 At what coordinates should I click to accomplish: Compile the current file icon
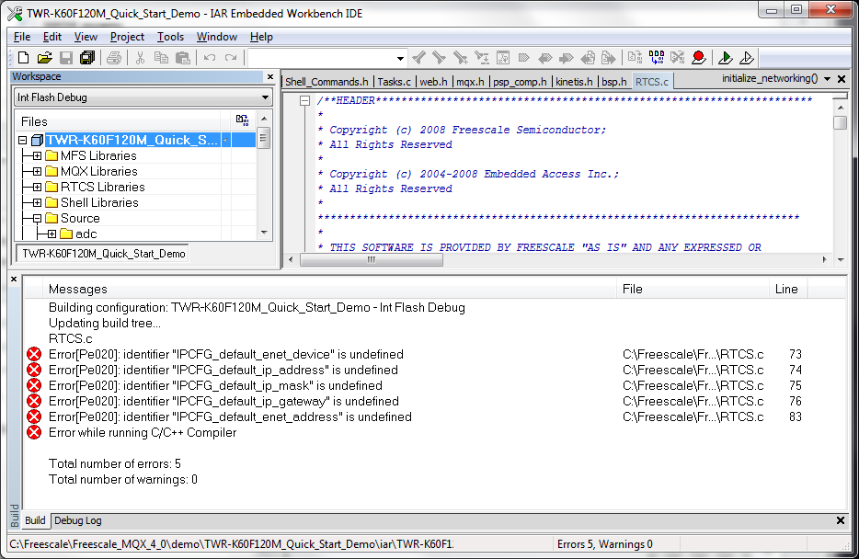(635, 58)
